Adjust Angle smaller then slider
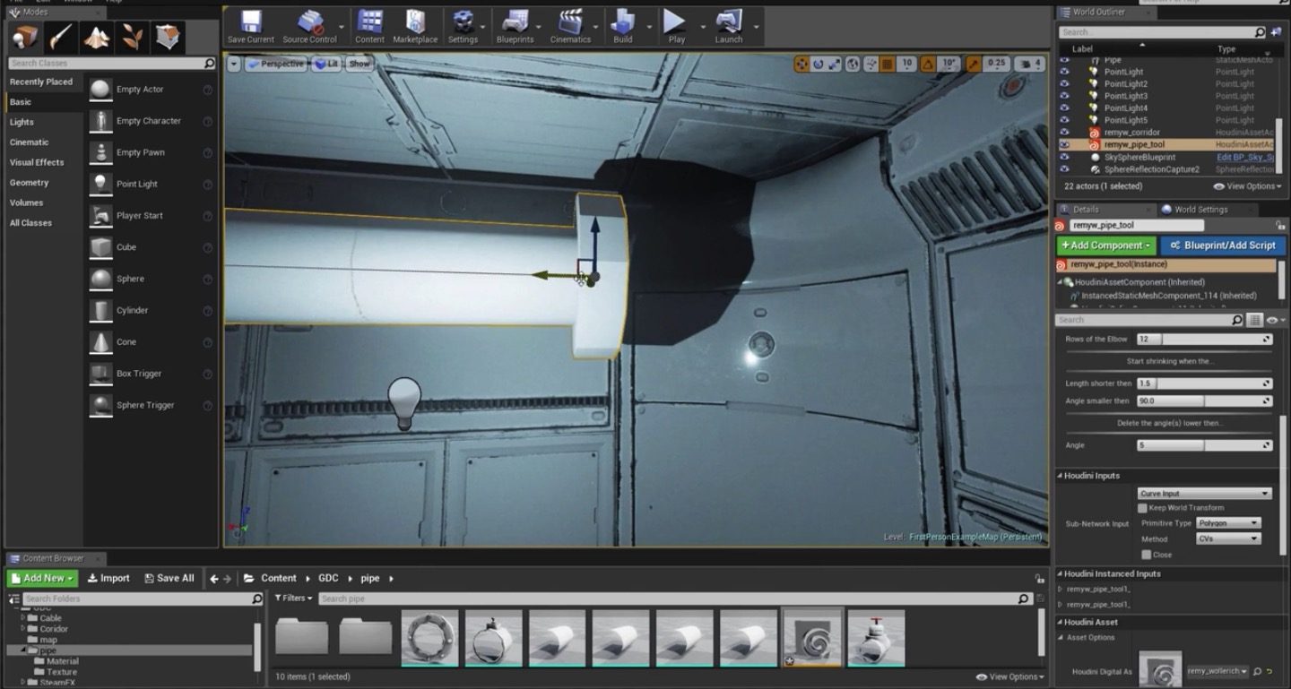The width and height of the screenshot is (1291, 689). (x=1204, y=401)
